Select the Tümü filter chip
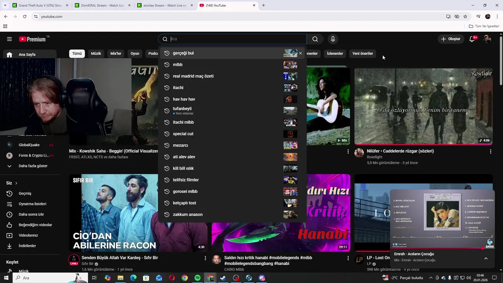Image resolution: width=503 pixels, height=283 pixels. pyautogui.click(x=77, y=53)
